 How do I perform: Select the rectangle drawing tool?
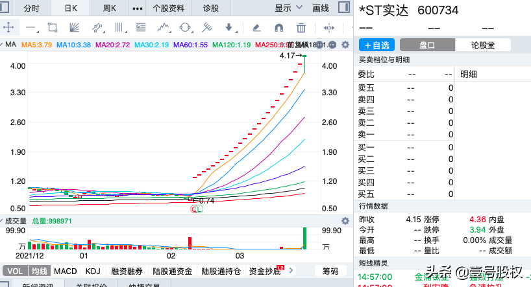(53, 28)
